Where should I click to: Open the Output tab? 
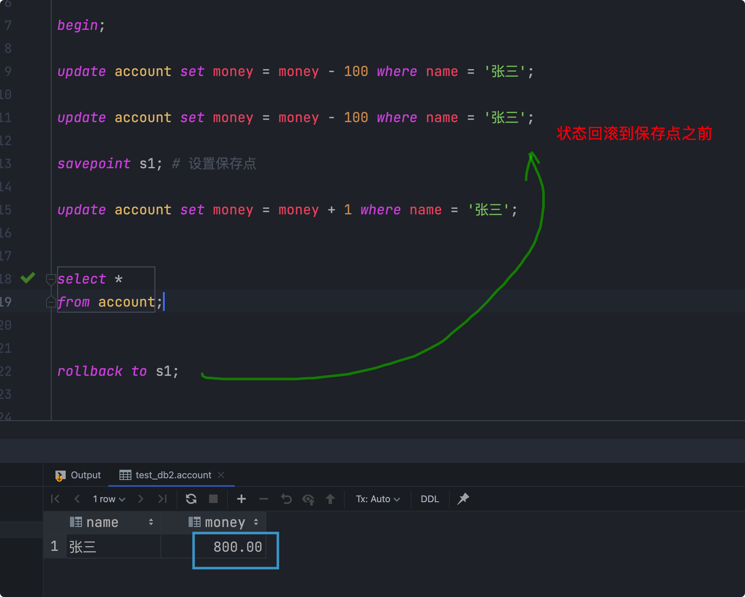(x=78, y=475)
